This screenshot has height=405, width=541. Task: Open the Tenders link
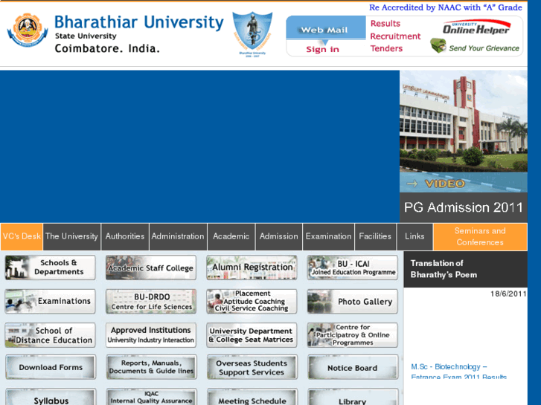click(x=386, y=48)
